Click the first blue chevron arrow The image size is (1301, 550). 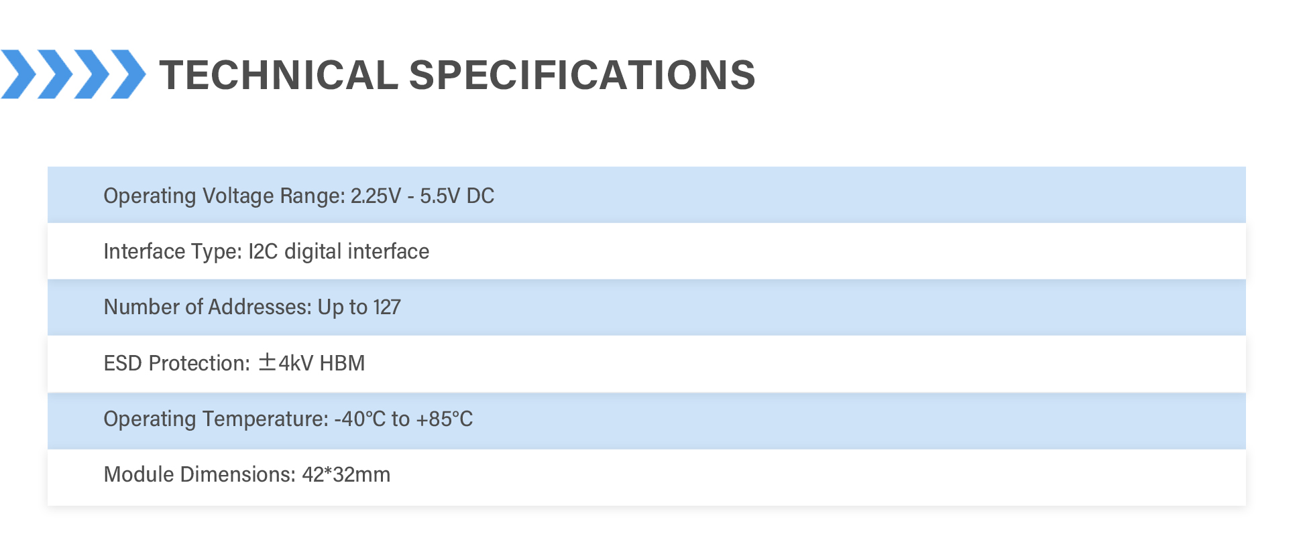[x=19, y=74]
